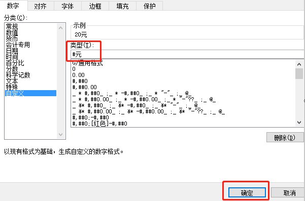
Task: Click the 类型 input field containing #元
Action: tap(187, 54)
